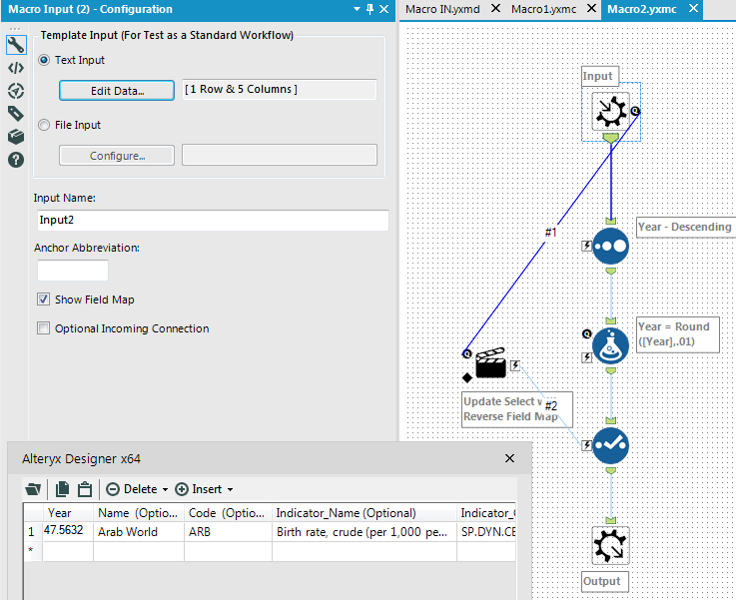Select the Formula flask tool
The height and width of the screenshot is (600, 736).
click(611, 346)
